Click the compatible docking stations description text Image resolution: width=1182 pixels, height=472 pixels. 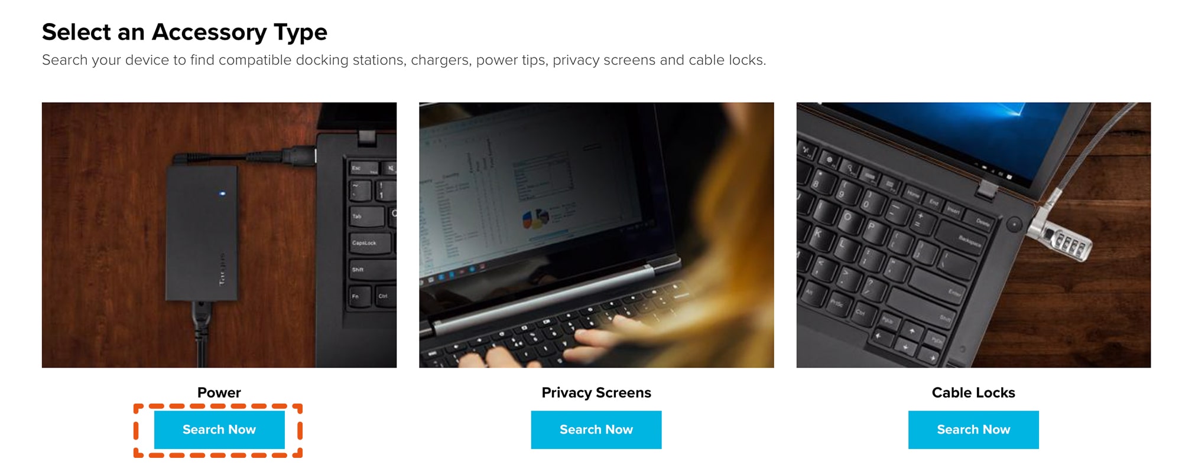click(404, 60)
